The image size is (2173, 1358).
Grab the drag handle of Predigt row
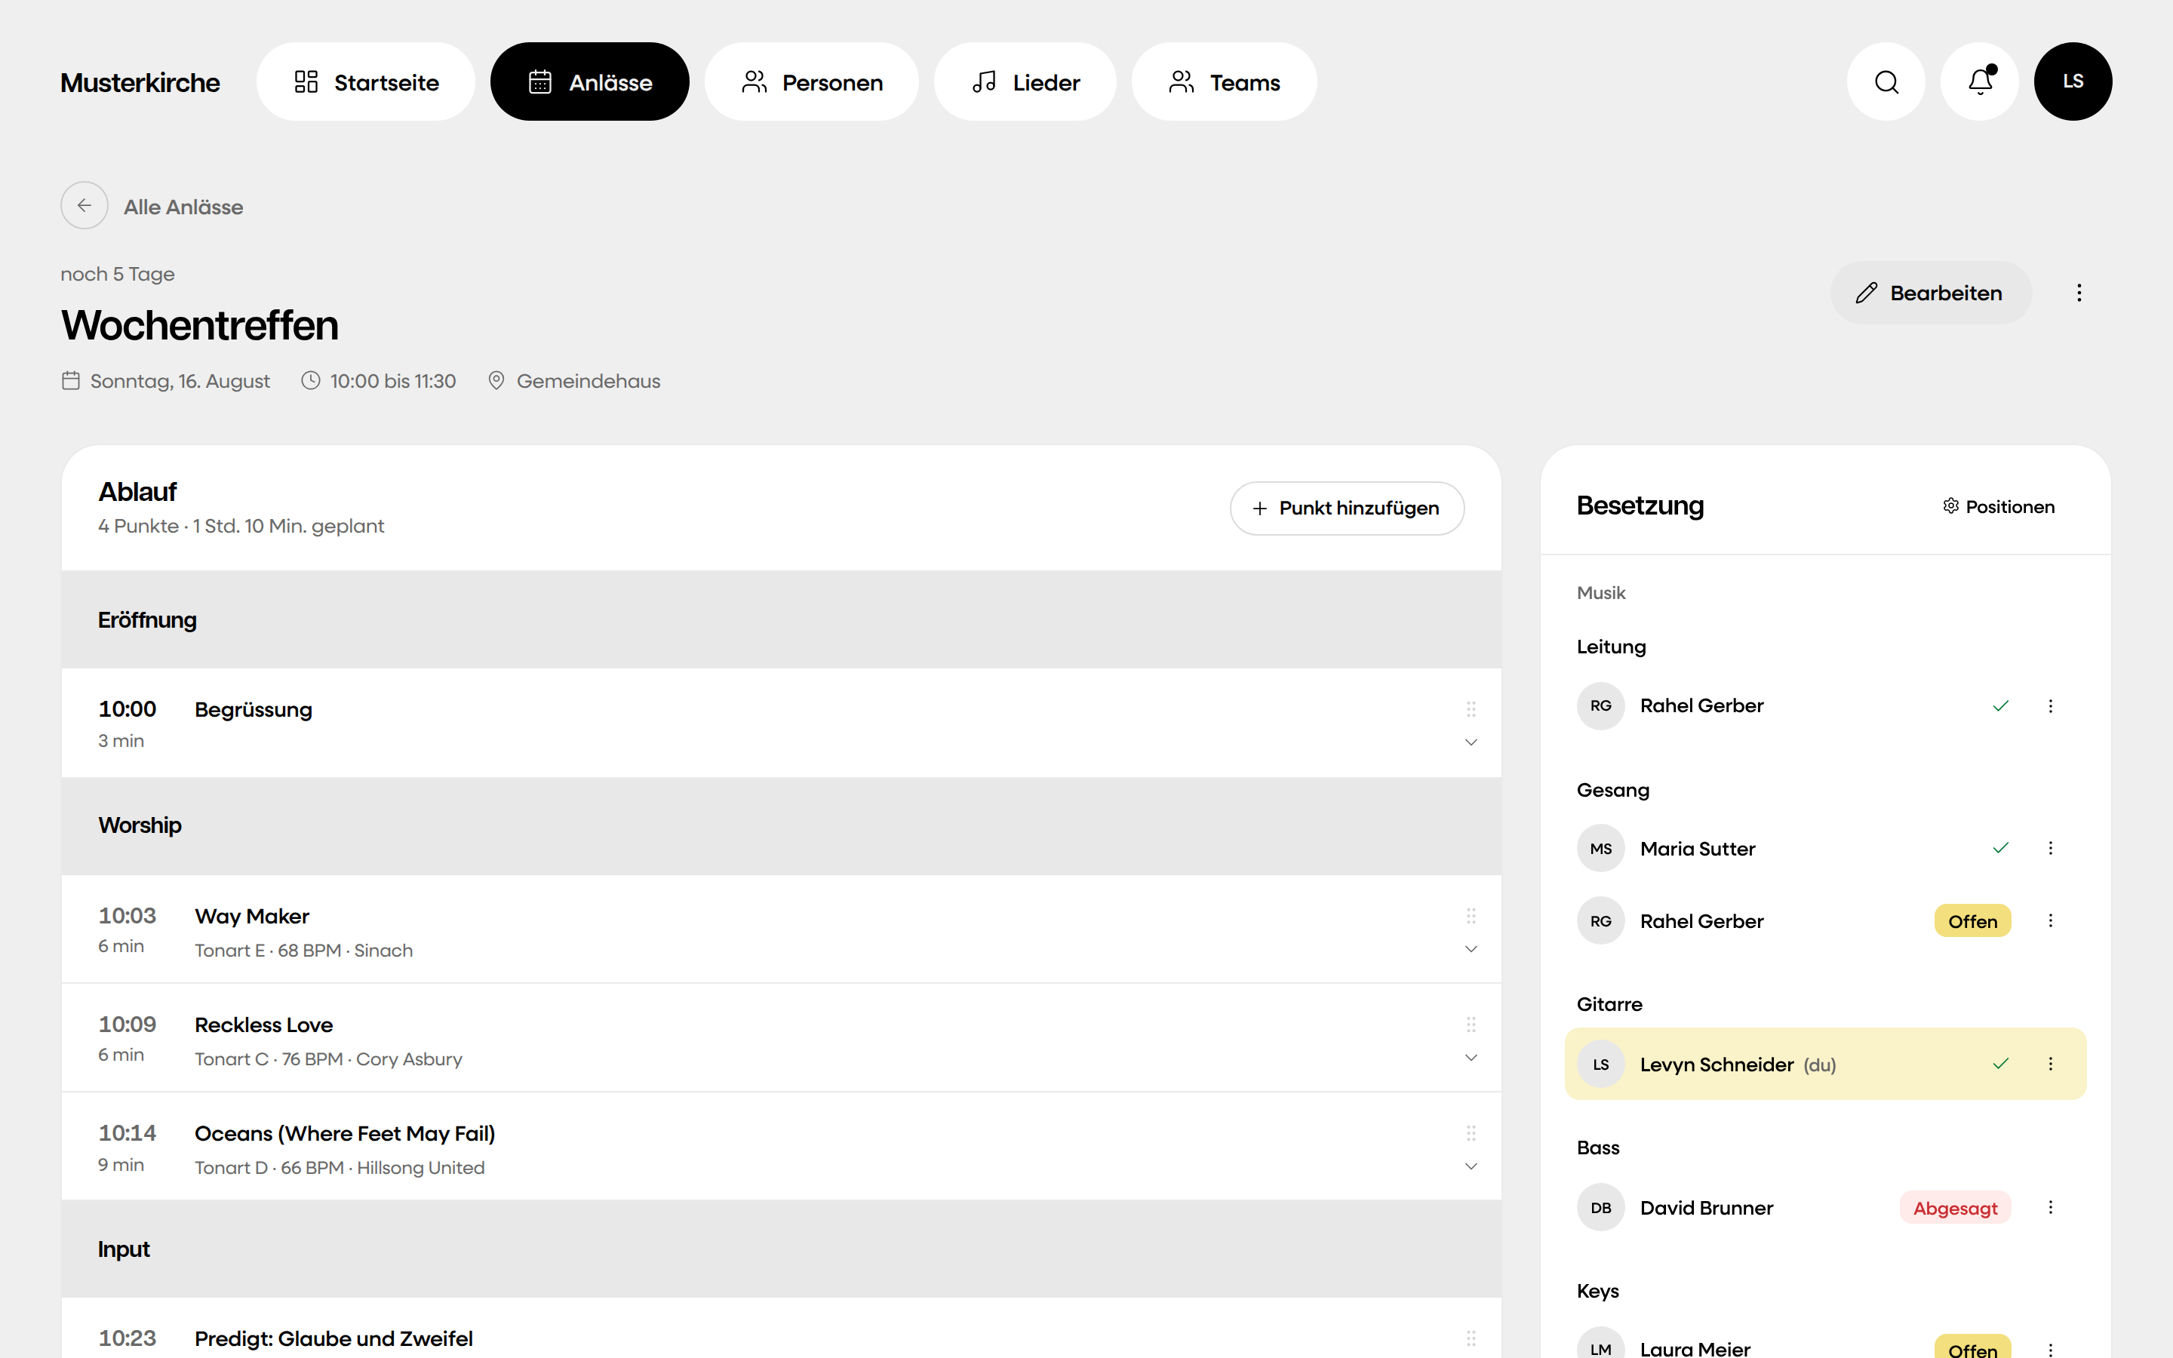[1471, 1338]
